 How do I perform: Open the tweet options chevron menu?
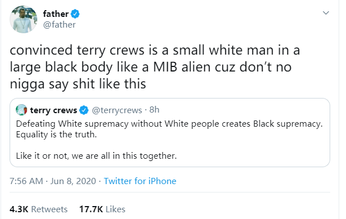click(326, 13)
